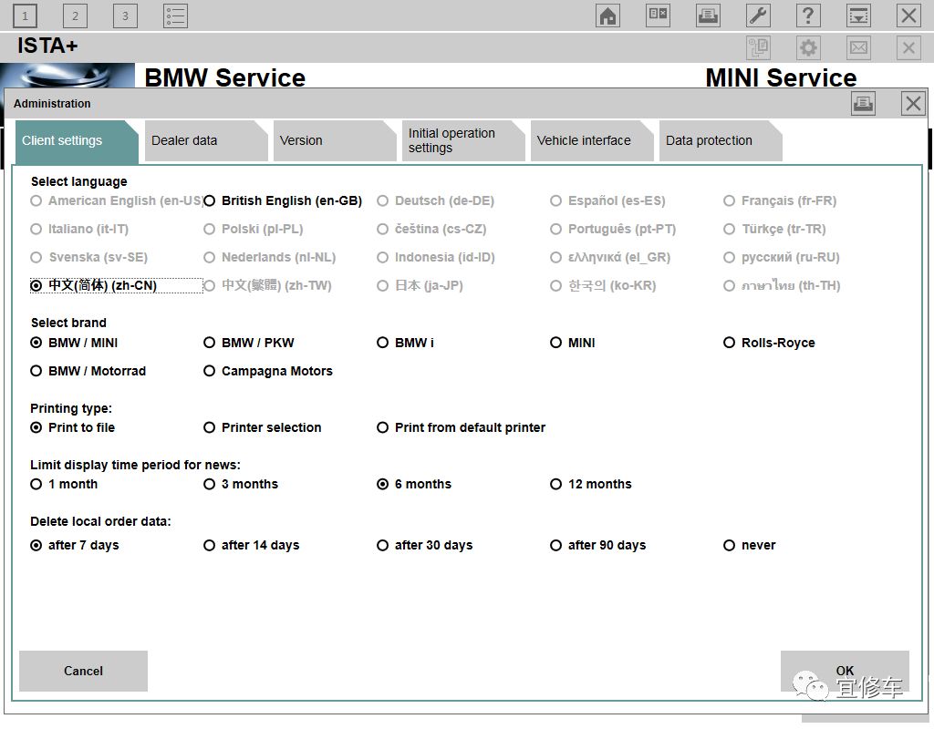The width and height of the screenshot is (934, 729).
Task: Select русский (ru-RU) language
Action: [x=782, y=257]
